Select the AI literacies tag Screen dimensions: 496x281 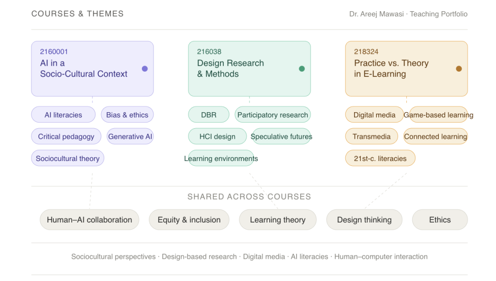coord(63,115)
